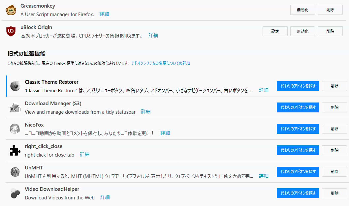Click the Greasemonkey monkey icon
The height and width of the screenshot is (206, 349).
pyautogui.click(x=11, y=10)
